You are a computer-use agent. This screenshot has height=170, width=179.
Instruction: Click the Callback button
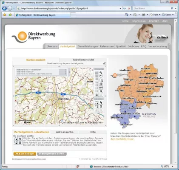tap(163, 37)
